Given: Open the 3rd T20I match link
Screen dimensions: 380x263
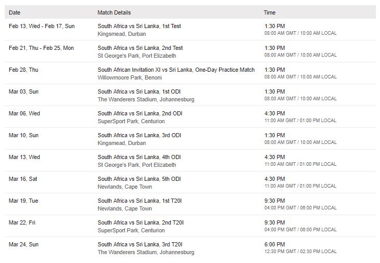Looking at the screenshot, I should click(140, 244).
